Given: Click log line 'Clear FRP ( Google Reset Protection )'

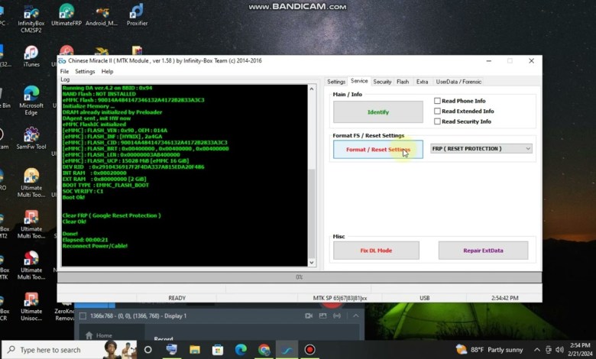Looking at the screenshot, I should (x=112, y=215).
